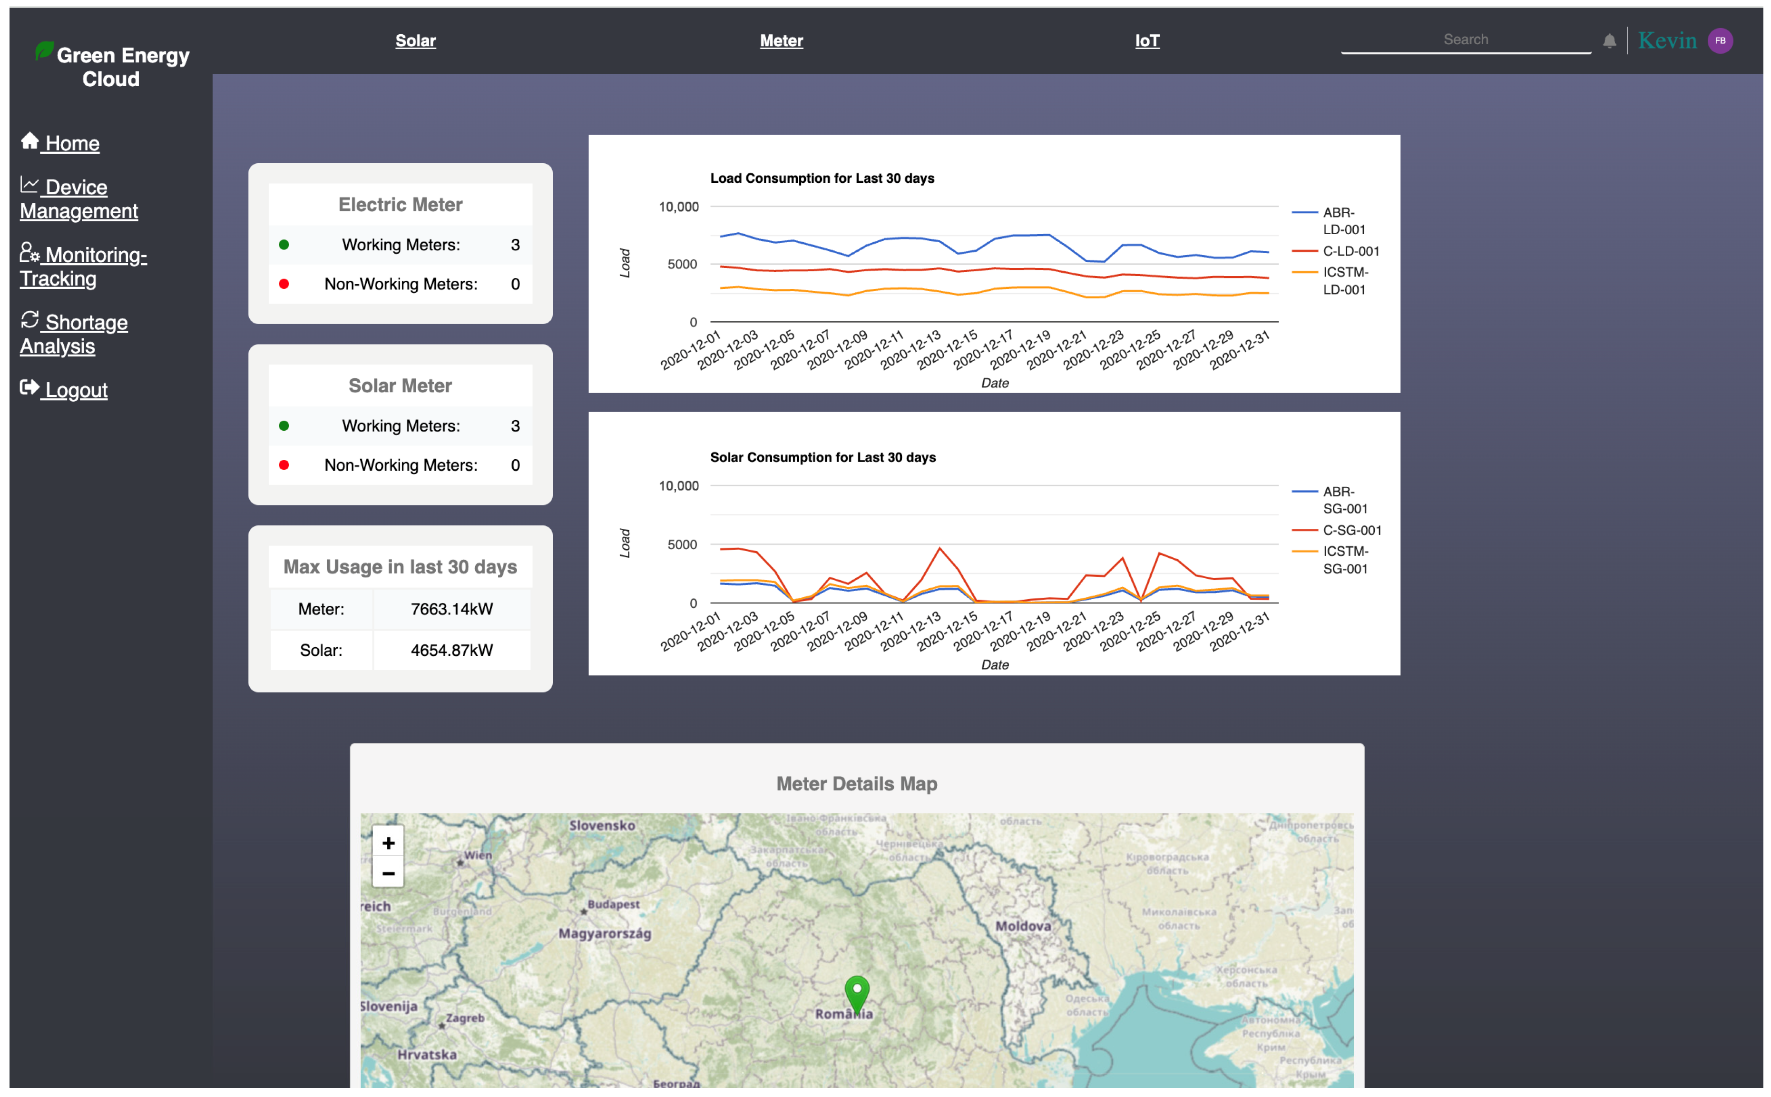This screenshot has width=1771, height=1097.
Task: Click Solar Meter Working Meters row
Action: tap(401, 426)
